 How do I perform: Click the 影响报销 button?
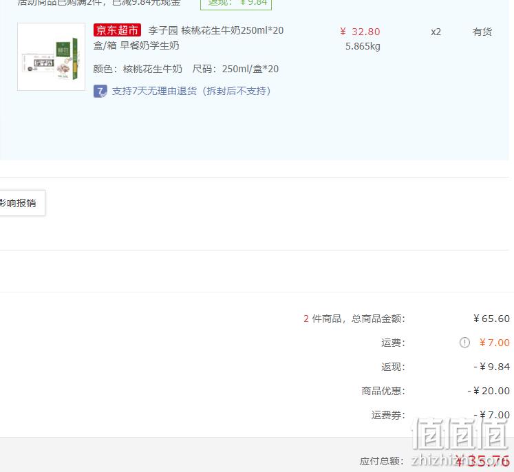pyautogui.click(x=21, y=203)
